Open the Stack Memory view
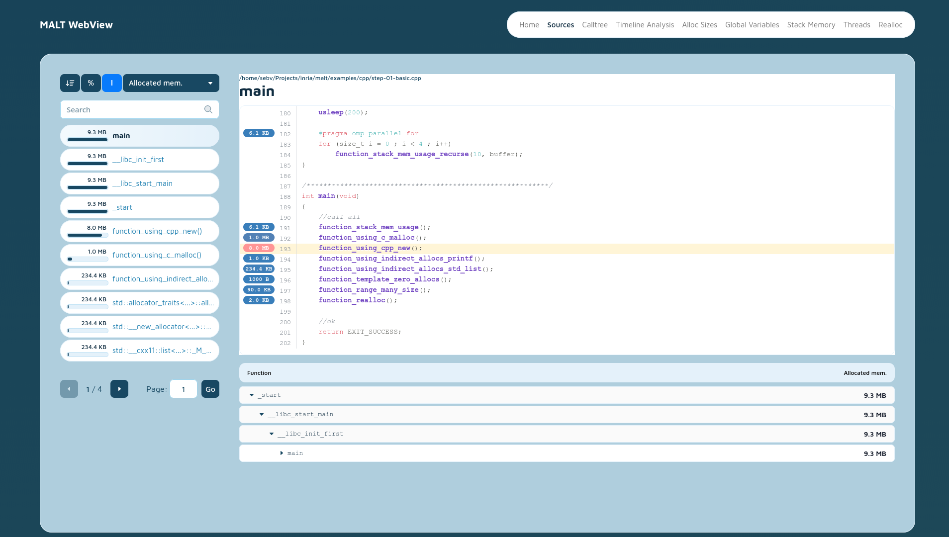The image size is (949, 537). click(811, 24)
